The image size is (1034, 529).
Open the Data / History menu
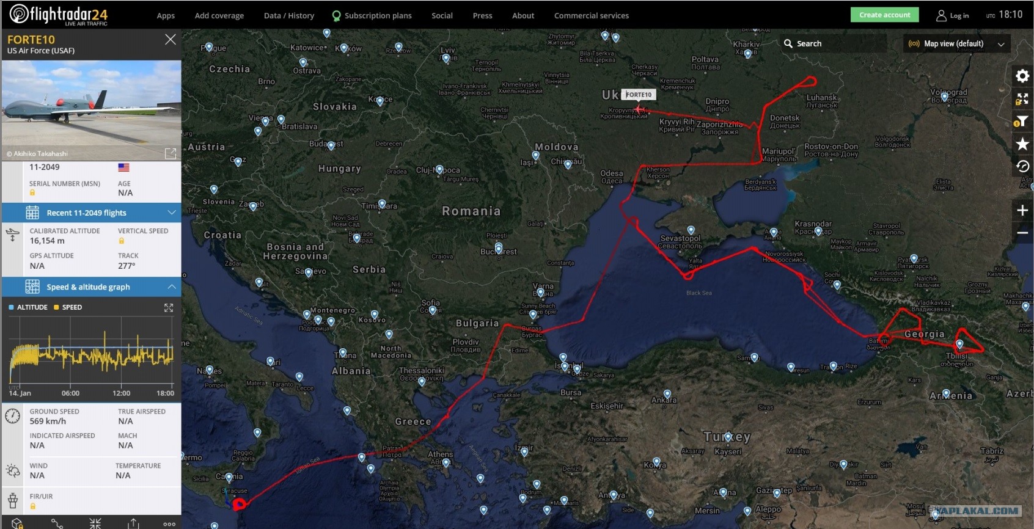(289, 16)
